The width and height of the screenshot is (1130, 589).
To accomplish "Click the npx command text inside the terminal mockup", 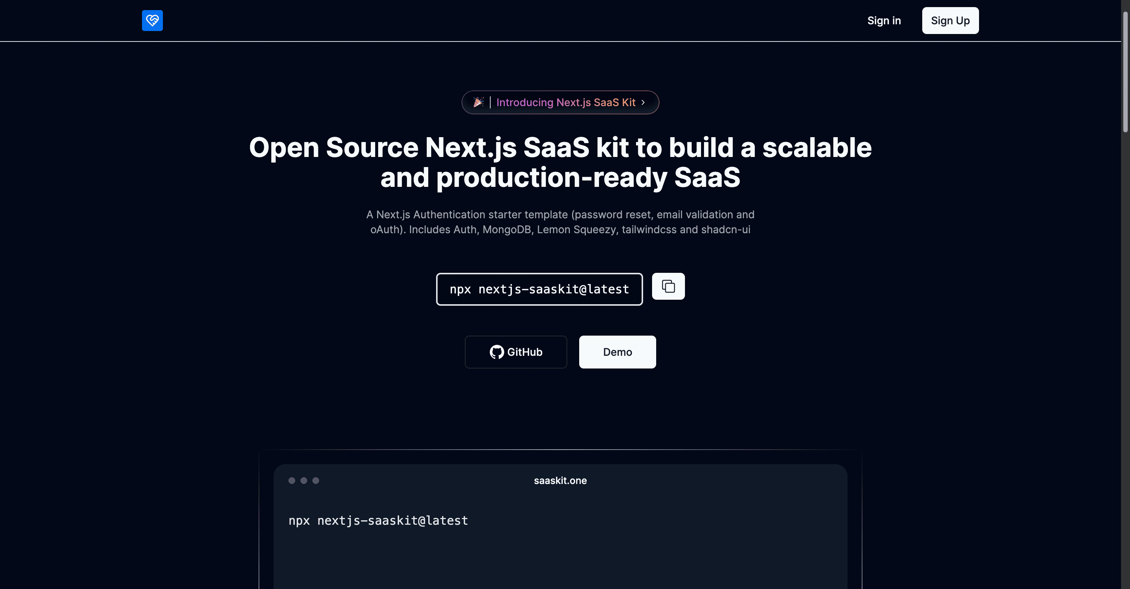I will (378, 521).
